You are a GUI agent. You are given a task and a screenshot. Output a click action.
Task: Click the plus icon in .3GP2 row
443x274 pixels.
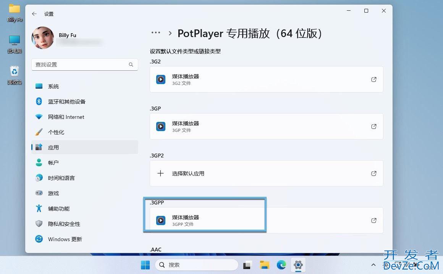[160, 173]
